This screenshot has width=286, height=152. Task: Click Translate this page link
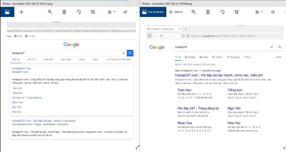(x=211, y=71)
